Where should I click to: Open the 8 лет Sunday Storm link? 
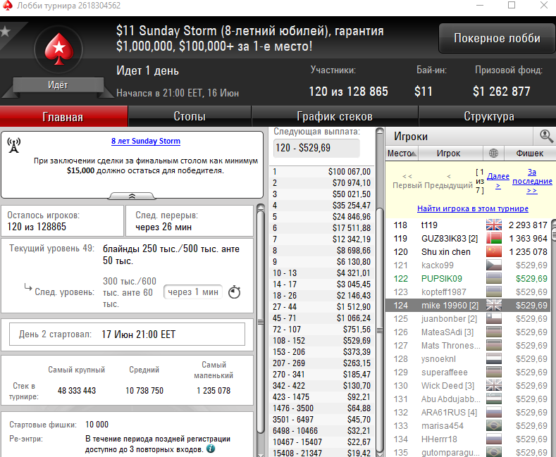[x=146, y=141]
